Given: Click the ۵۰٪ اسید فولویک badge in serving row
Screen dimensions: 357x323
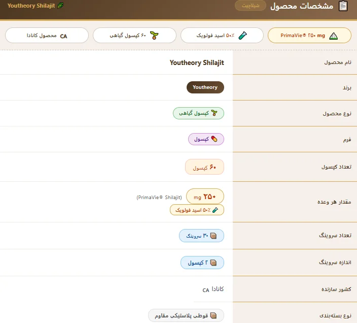Looking at the screenshot, I should 197,210.
